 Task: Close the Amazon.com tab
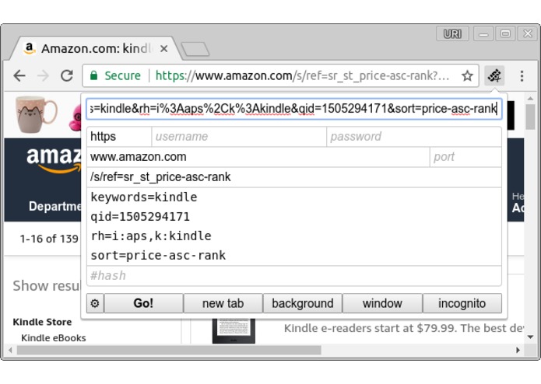tap(164, 49)
